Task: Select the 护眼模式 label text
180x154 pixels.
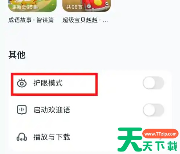Action: [x=48, y=83]
